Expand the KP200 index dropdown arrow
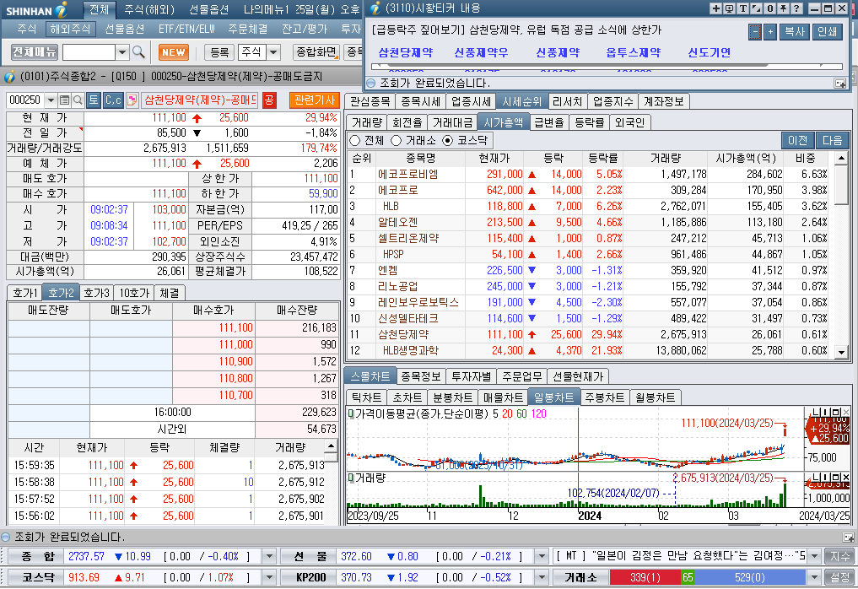This screenshot has width=858, height=589. click(541, 577)
